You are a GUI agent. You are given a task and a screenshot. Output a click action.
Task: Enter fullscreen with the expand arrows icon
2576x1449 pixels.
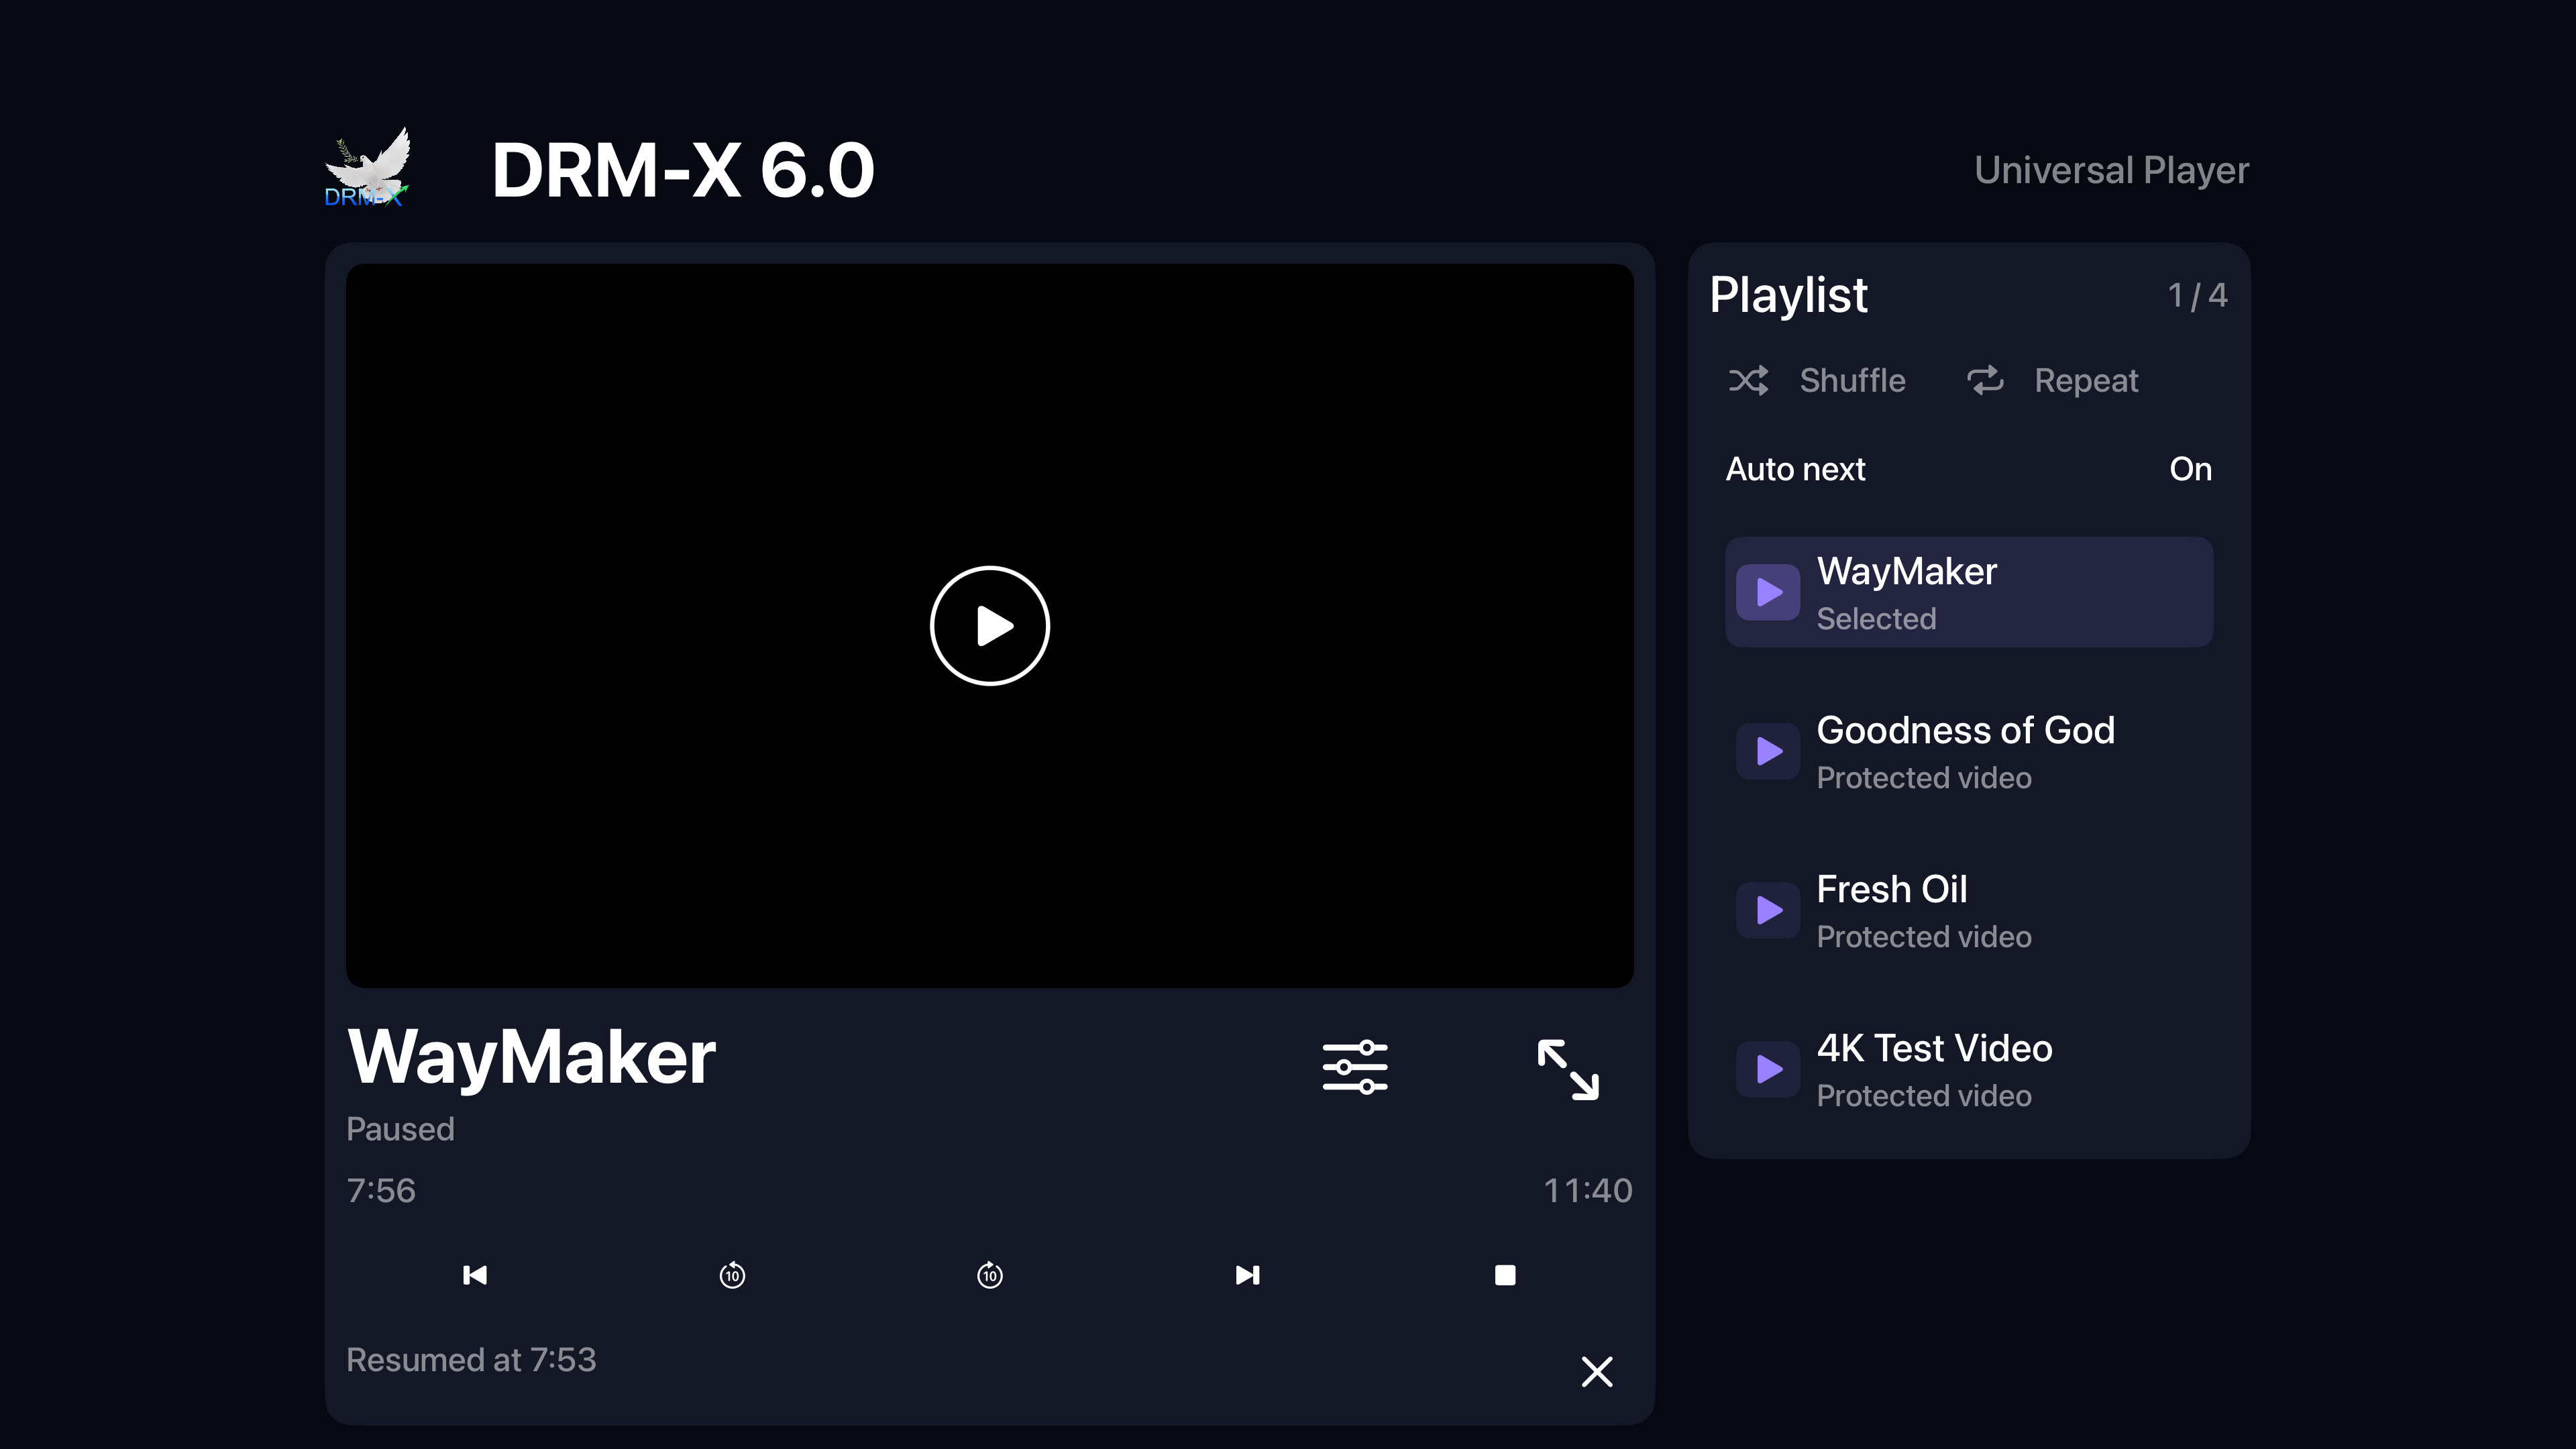(x=1568, y=1069)
